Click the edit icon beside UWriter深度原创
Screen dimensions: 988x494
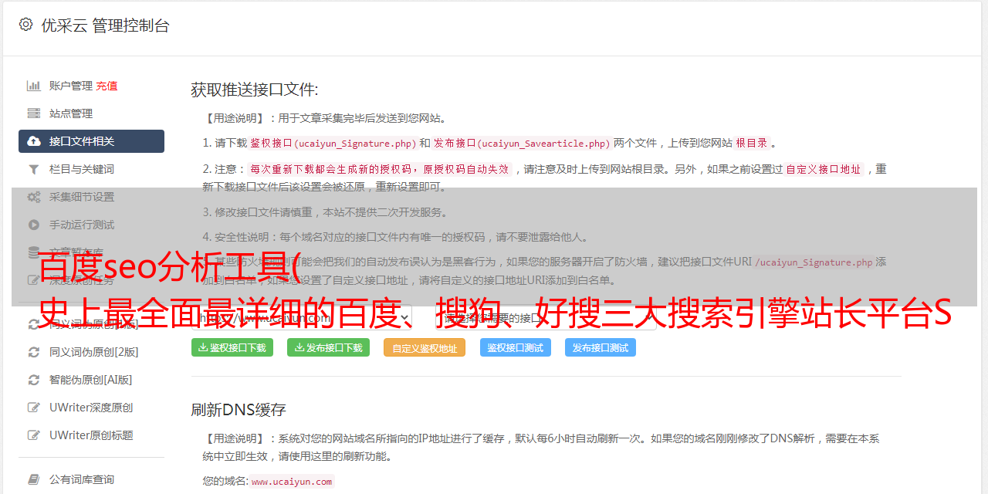tap(34, 408)
